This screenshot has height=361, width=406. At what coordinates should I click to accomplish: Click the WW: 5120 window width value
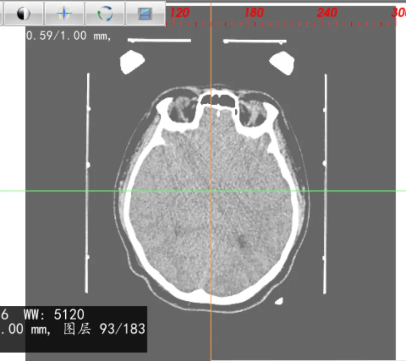click(x=54, y=314)
